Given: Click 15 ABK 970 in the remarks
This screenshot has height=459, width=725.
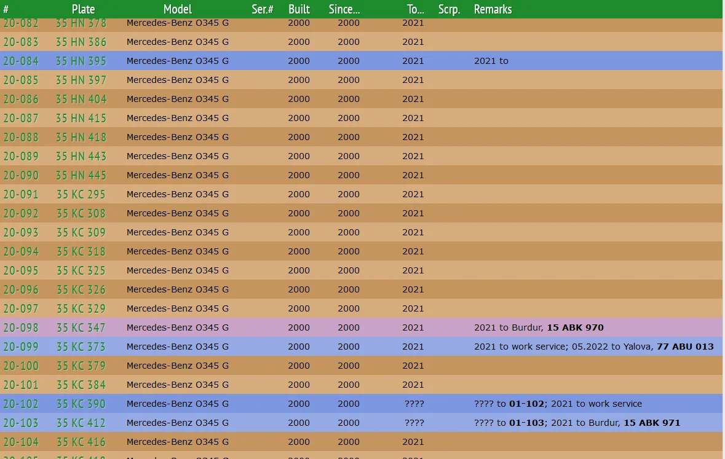Looking at the screenshot, I should point(575,328).
